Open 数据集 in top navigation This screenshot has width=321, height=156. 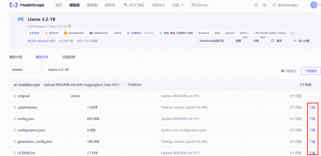92,5
